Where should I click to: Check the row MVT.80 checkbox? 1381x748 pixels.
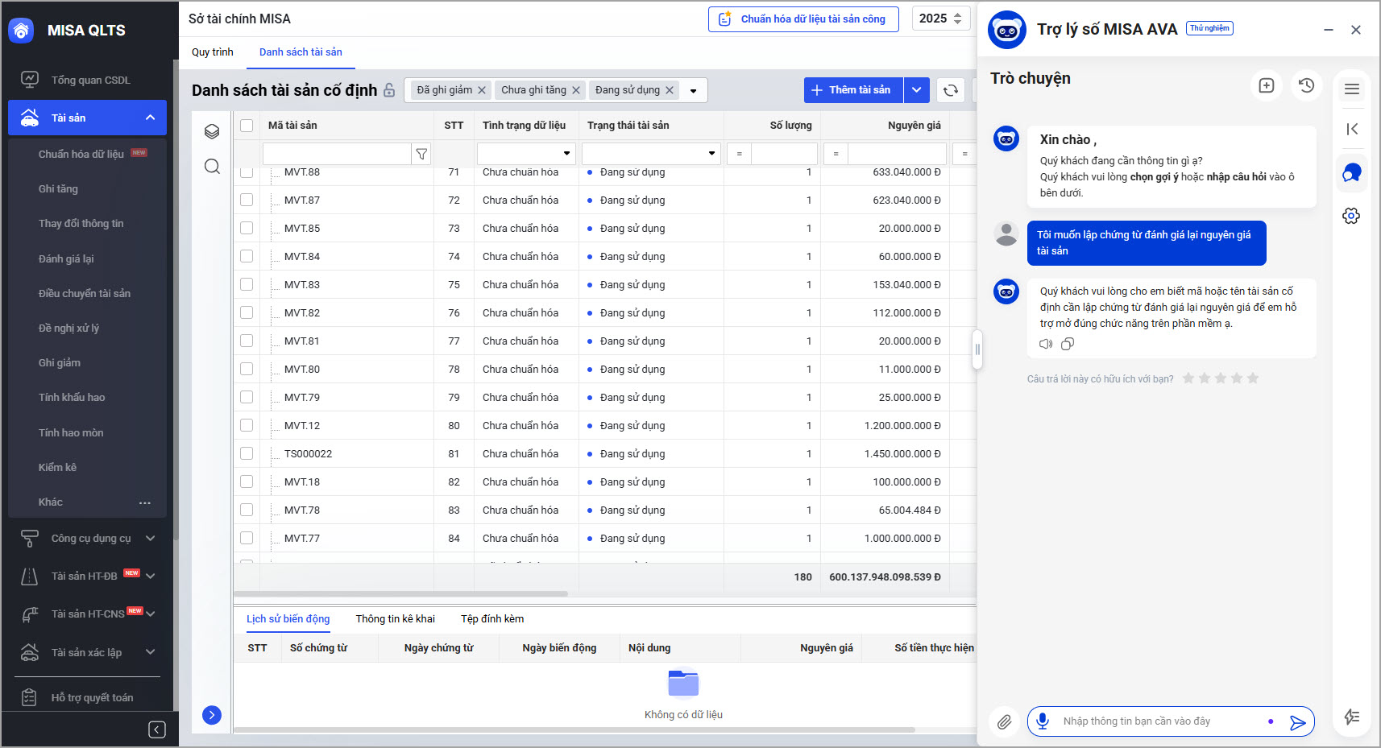[247, 369]
